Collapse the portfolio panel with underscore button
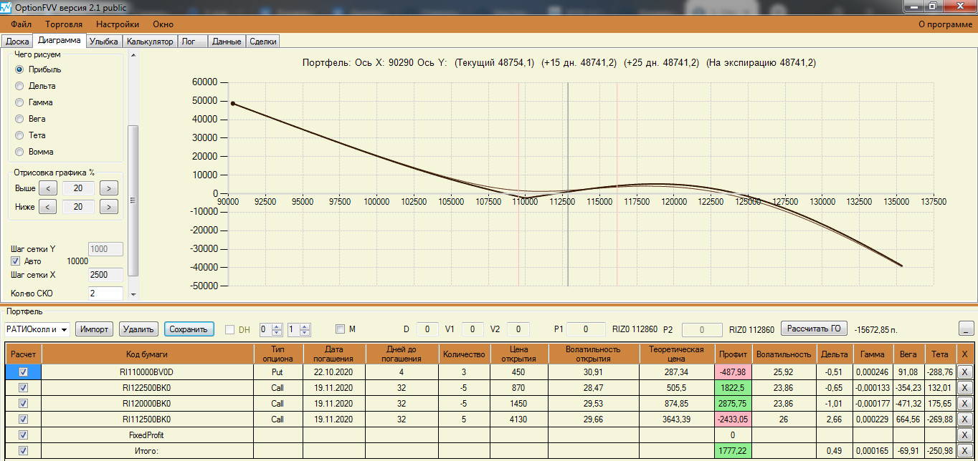This screenshot has height=461, width=978. 966,329
